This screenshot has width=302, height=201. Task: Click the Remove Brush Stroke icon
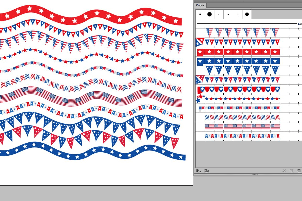(284, 171)
